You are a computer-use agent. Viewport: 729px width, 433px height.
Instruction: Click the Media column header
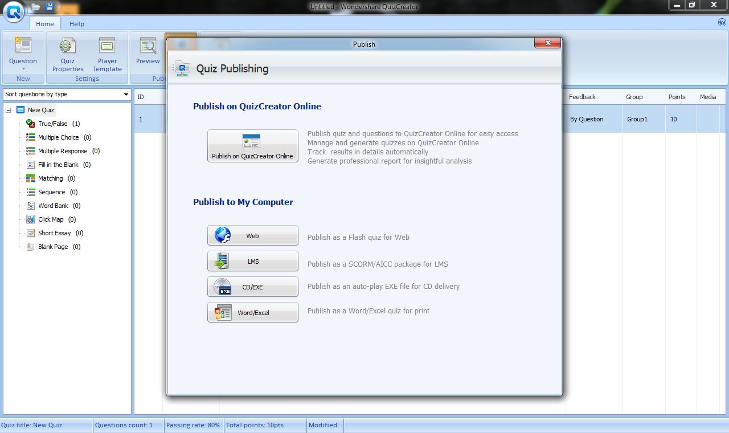coord(708,97)
